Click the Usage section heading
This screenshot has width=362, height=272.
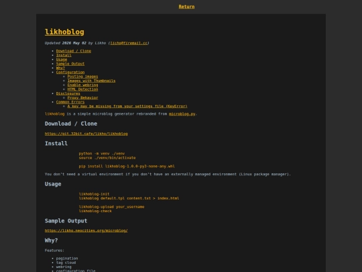click(53, 184)
